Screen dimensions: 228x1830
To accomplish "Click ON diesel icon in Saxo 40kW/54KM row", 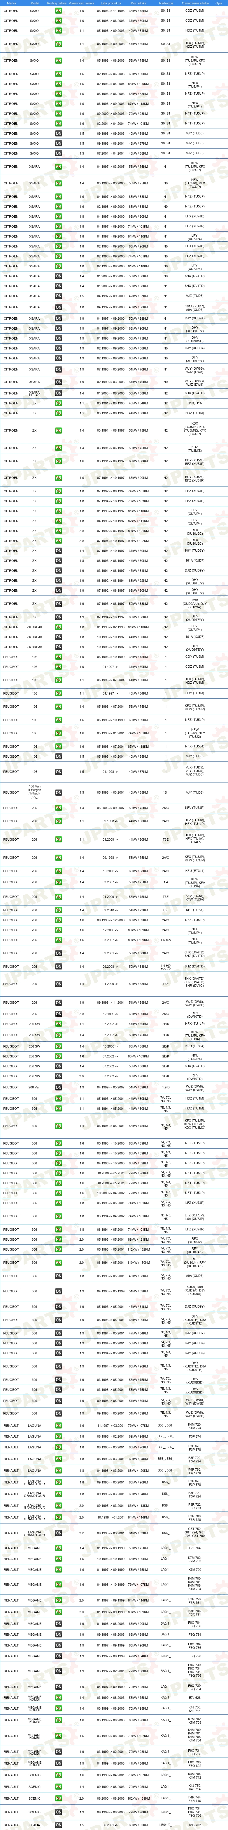I will 59,134.
